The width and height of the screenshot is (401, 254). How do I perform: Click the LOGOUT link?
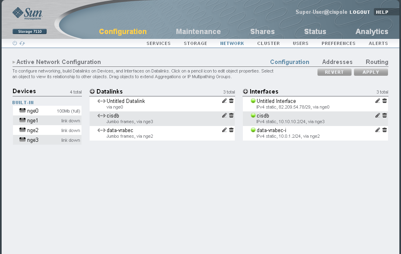360,12
